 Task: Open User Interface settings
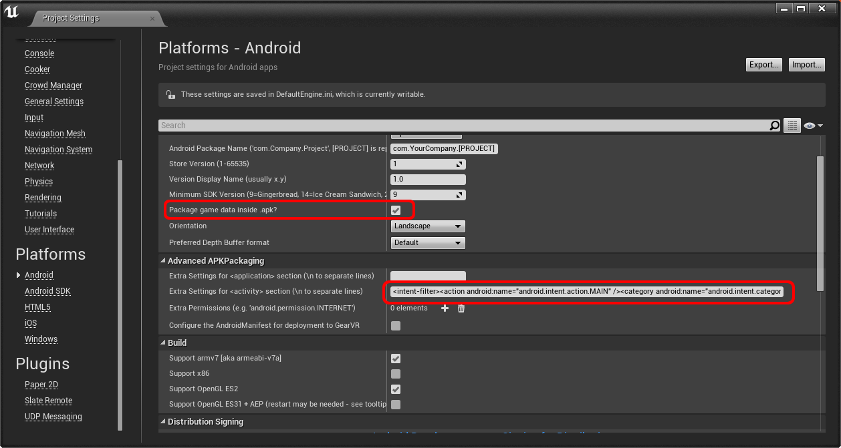point(49,230)
